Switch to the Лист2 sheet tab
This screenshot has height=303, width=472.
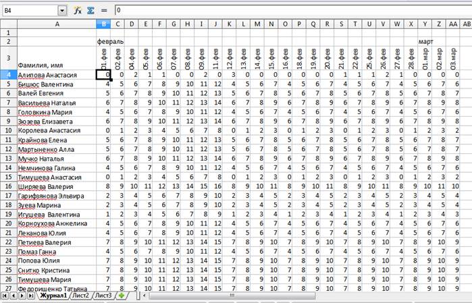[80, 296]
